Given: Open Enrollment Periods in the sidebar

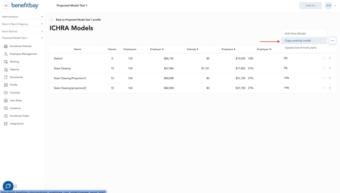Looking at the screenshot, I should (21, 46).
